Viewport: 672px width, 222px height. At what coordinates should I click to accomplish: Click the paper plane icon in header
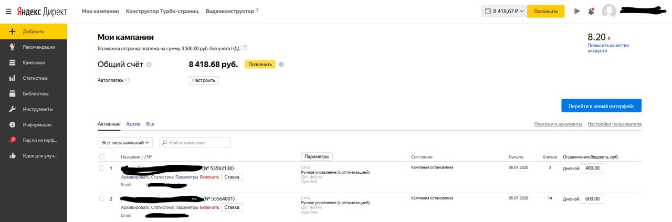click(577, 11)
